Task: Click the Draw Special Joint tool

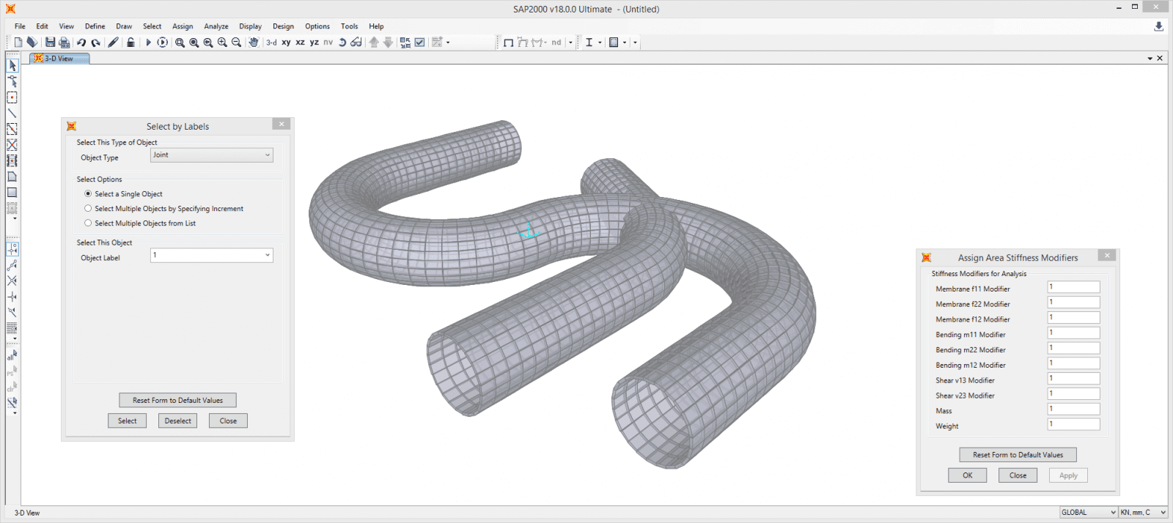Action: 12,97
